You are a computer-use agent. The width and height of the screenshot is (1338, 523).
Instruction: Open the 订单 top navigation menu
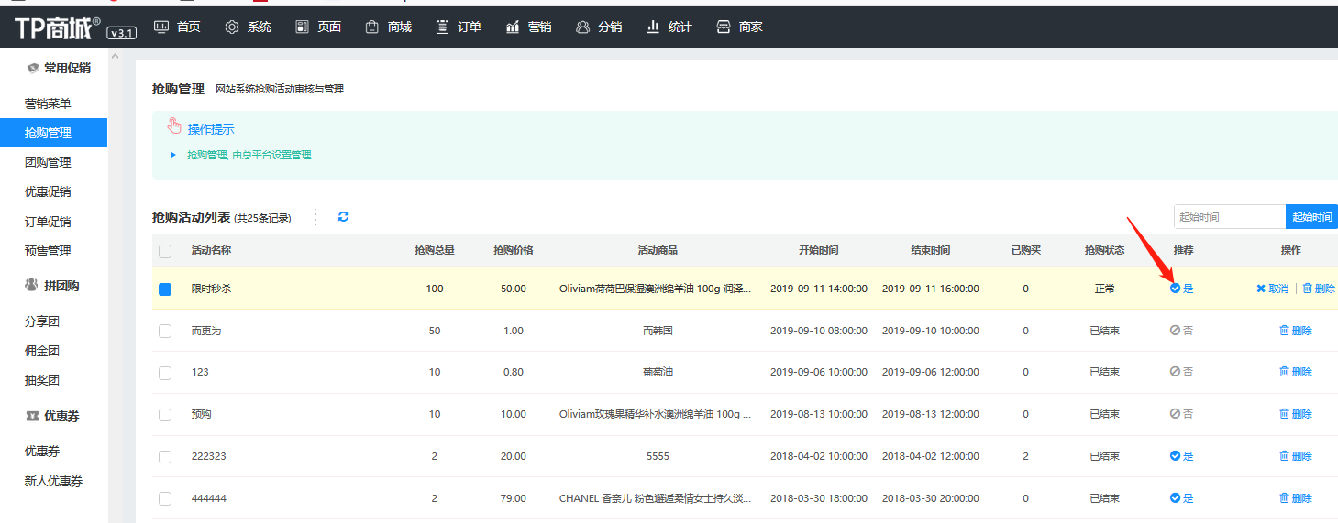(459, 27)
